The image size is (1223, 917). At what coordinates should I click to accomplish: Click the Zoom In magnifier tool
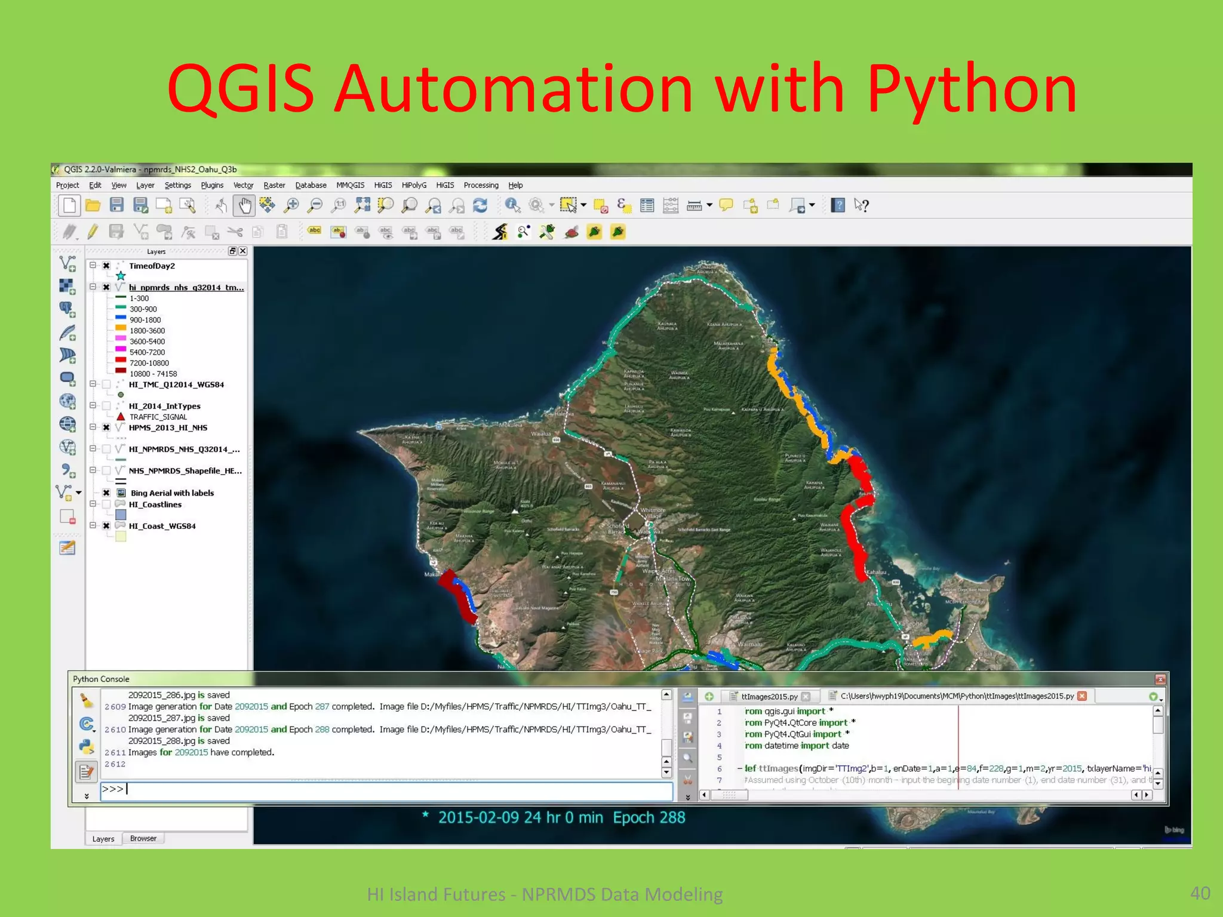291,205
